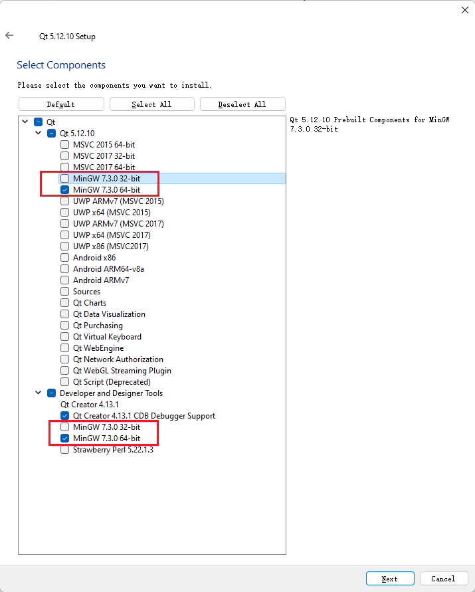
Task: Collapse the Qt 5.12.10 tree node
Action: pyautogui.click(x=39, y=134)
